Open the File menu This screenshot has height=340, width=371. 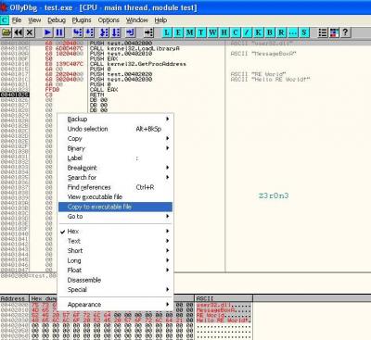tap(17, 20)
